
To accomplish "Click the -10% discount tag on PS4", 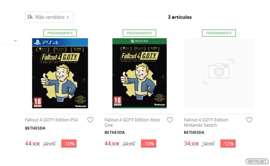I will pos(69,144).
